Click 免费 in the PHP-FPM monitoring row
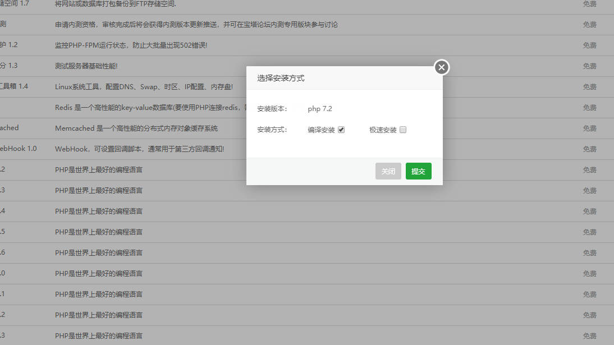 point(589,45)
